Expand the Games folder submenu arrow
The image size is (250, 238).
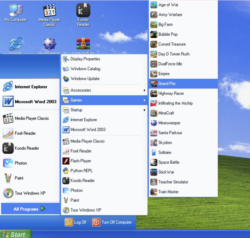(x=144, y=100)
